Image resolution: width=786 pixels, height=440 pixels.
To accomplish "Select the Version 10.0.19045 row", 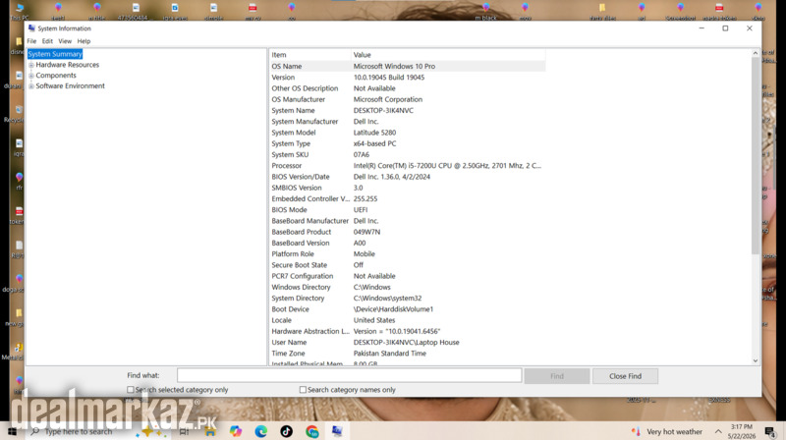I will point(407,78).
